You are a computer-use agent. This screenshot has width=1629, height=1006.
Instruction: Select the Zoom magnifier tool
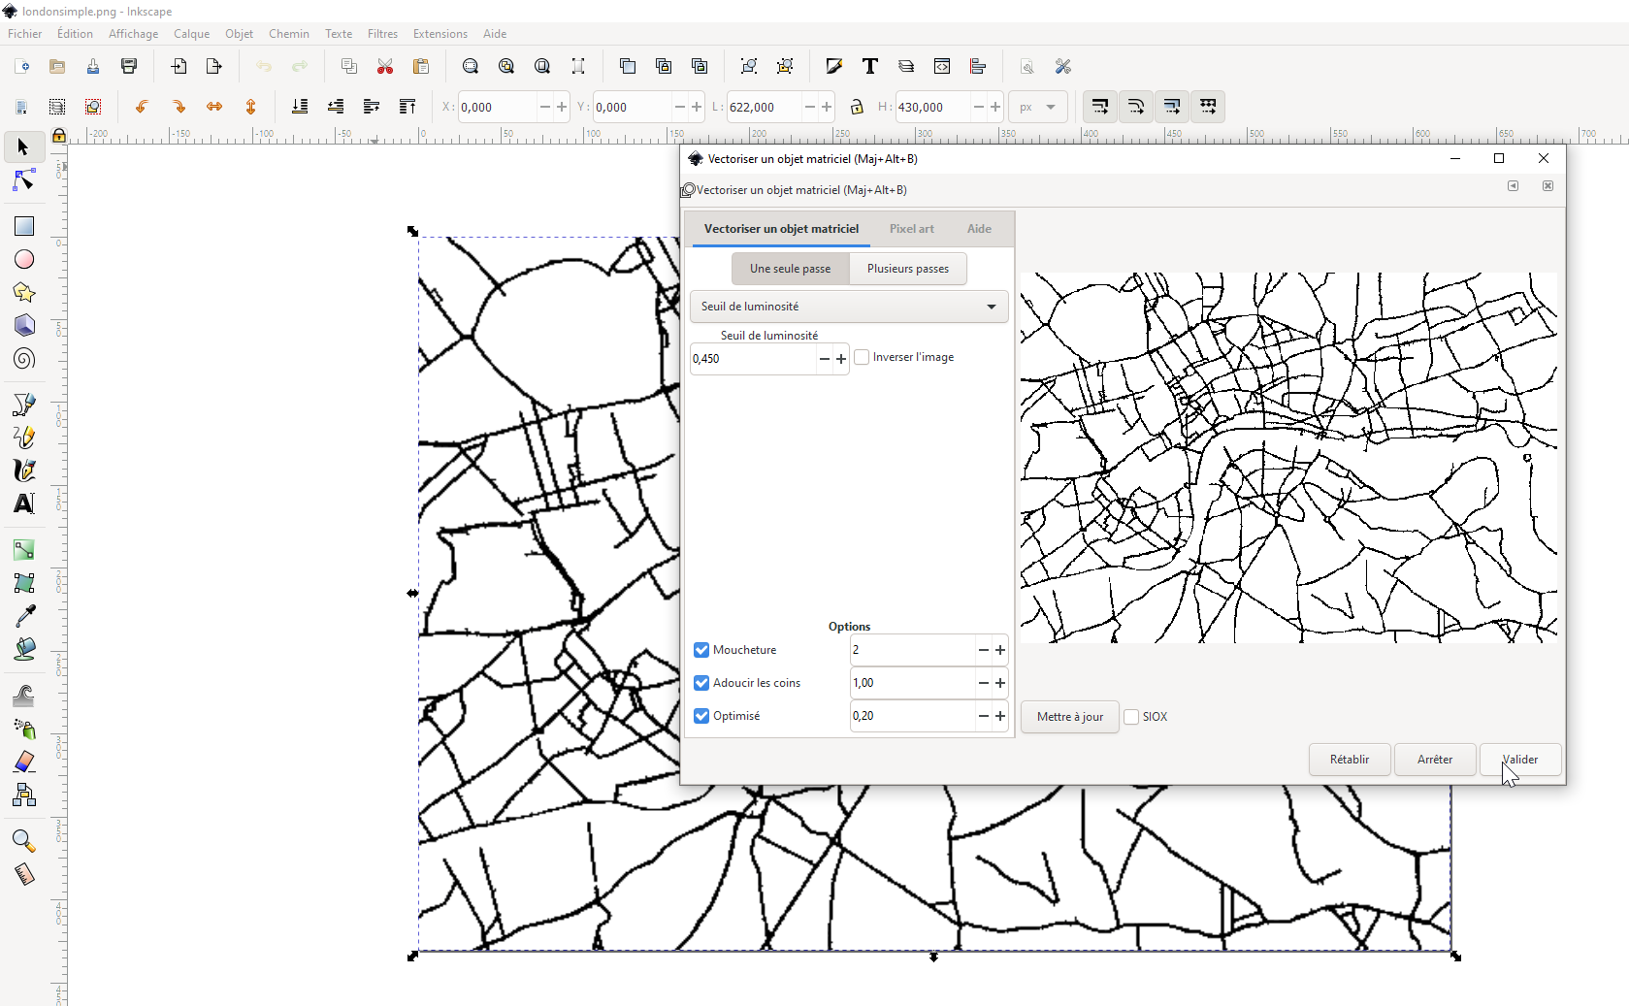(x=23, y=841)
